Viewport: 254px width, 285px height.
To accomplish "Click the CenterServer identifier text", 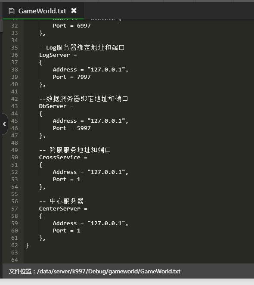I will click(x=60, y=209).
